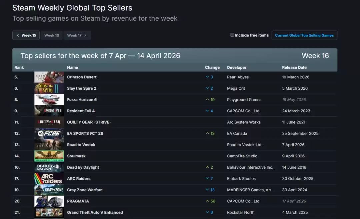
Task: Enable the Include free items checkbox
Action: pyautogui.click(x=232, y=35)
